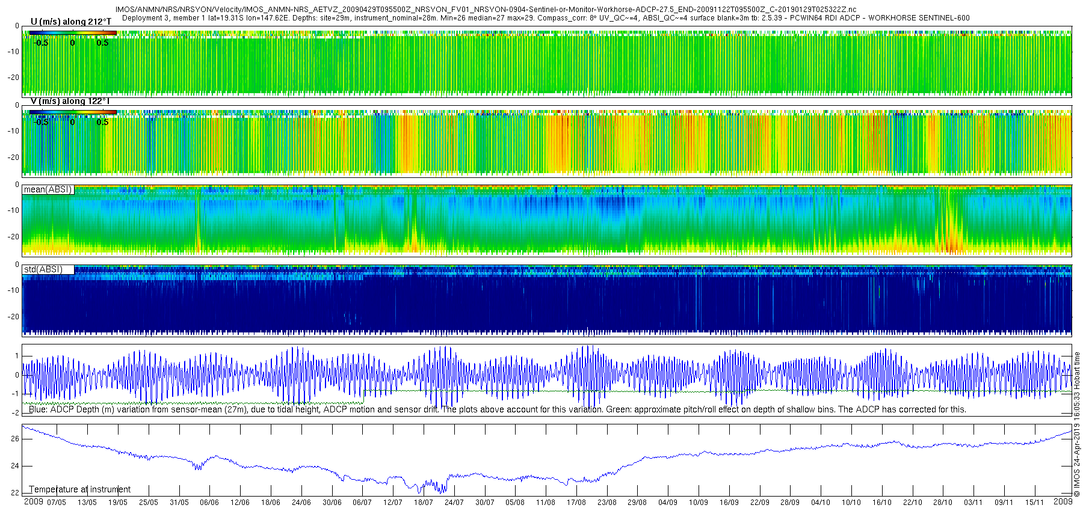Click the '0.5' label on the U colorbar
Viewport: 1083px width, 511px height.
pyautogui.click(x=103, y=43)
